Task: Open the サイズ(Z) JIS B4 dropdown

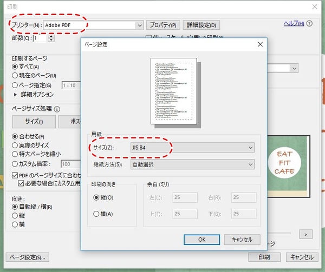Action: [x=192, y=148]
